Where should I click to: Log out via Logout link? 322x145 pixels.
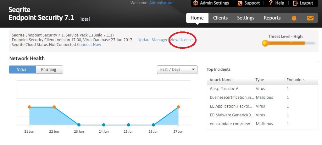coord(306,3)
